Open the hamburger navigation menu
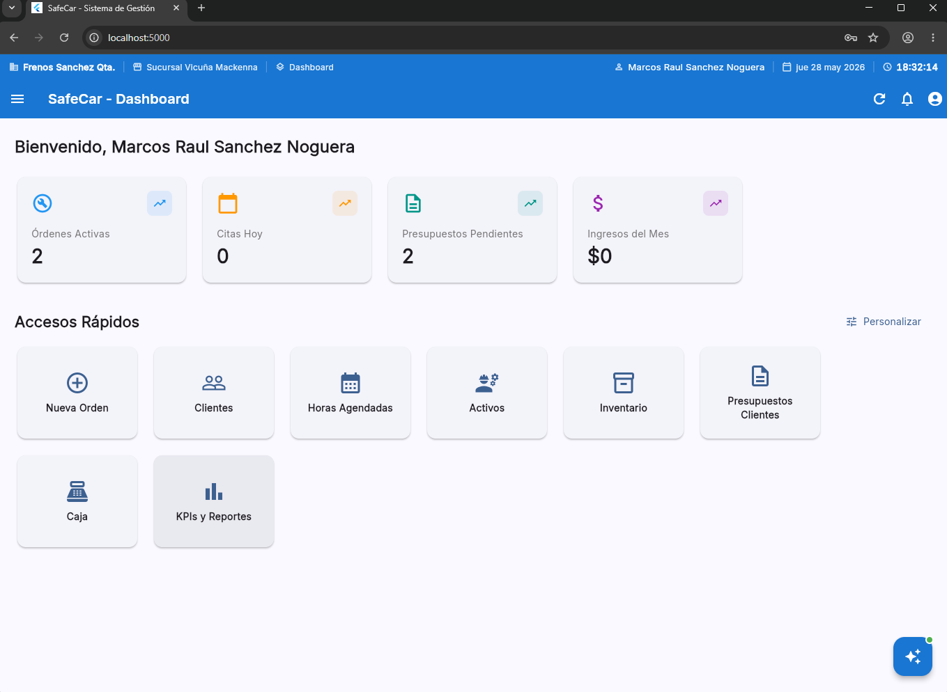947x692 pixels. point(17,99)
